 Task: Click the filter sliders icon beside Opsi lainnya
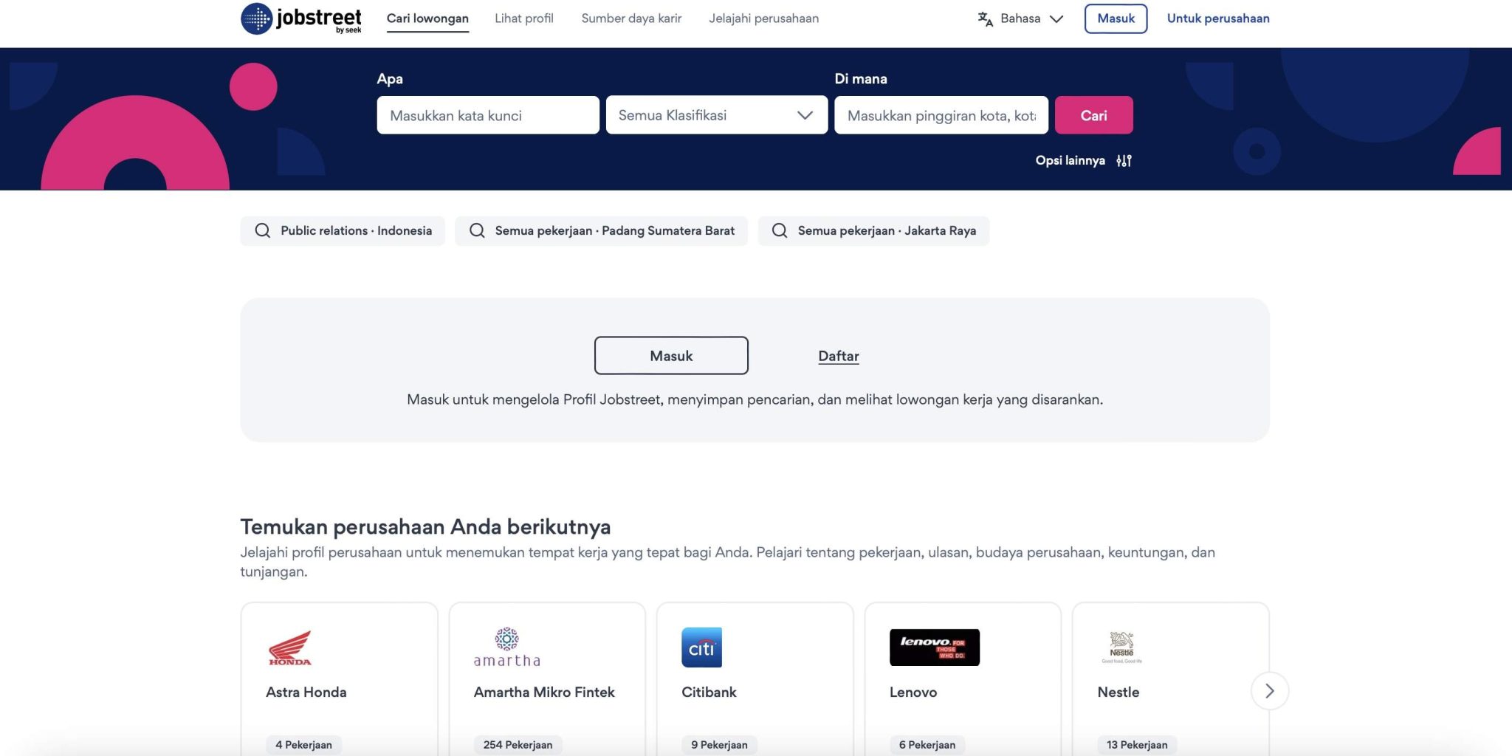[x=1124, y=161]
